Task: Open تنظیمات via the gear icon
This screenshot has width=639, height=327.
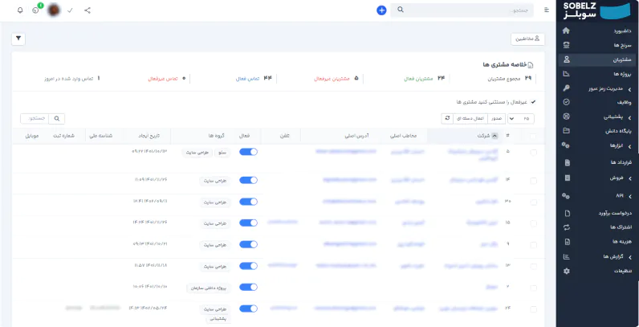Action: 567,271
